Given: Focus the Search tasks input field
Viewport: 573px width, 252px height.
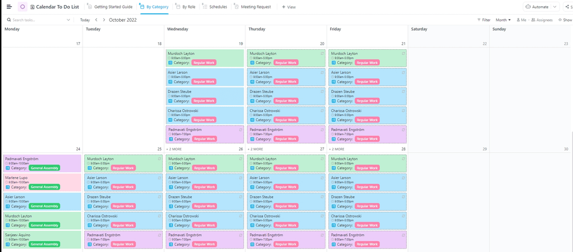Looking at the screenshot, I should pos(37,20).
